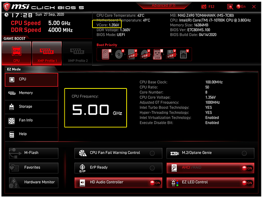Turn off the HD Audio Controller switch

click(x=155, y=183)
